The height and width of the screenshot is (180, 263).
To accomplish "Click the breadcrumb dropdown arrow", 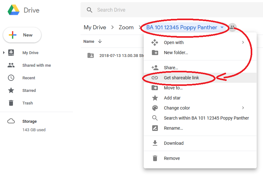I will pyautogui.click(x=222, y=27).
